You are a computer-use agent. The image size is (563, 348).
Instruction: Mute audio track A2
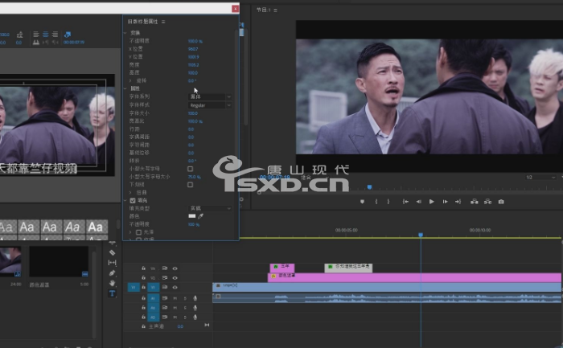[x=175, y=308]
